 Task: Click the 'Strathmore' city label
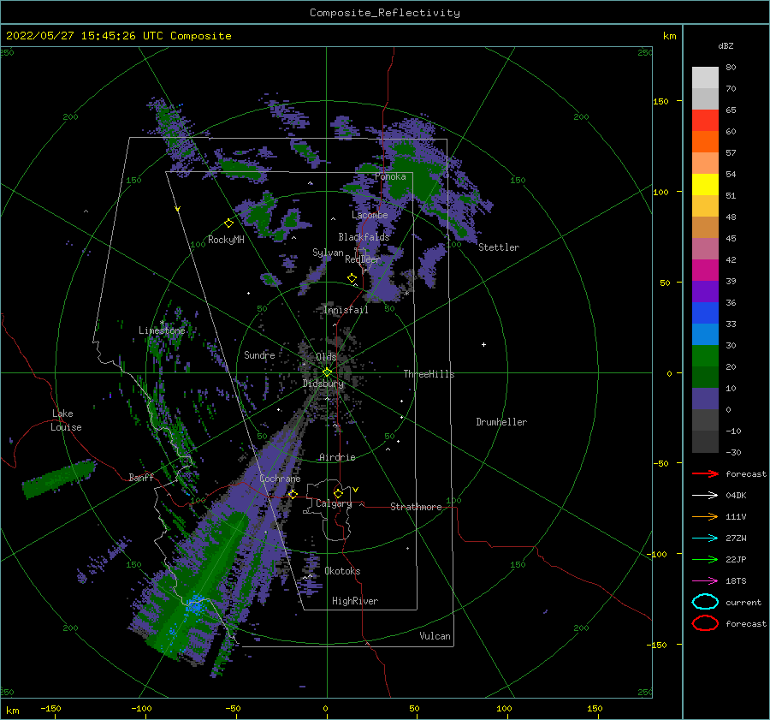pos(416,507)
